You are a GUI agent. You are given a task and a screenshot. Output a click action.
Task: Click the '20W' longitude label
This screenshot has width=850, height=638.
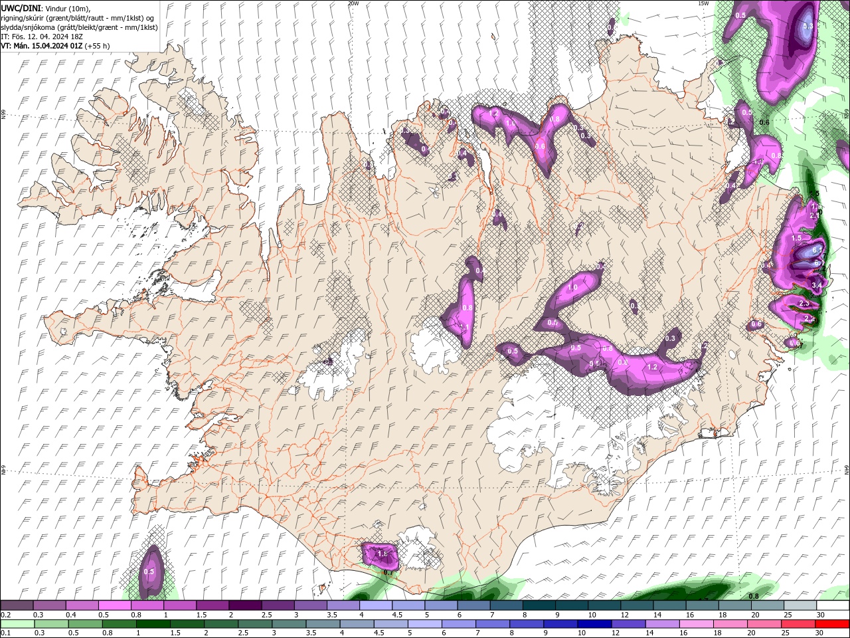(x=353, y=3)
